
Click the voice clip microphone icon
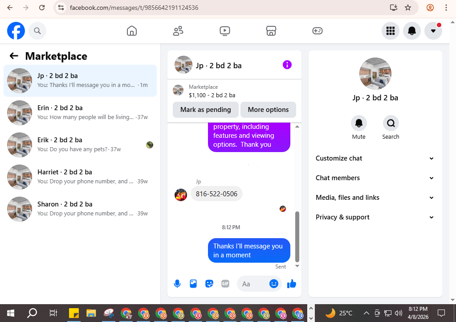coord(177,284)
